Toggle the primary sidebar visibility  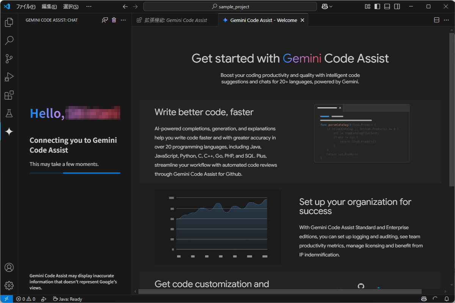376,6
